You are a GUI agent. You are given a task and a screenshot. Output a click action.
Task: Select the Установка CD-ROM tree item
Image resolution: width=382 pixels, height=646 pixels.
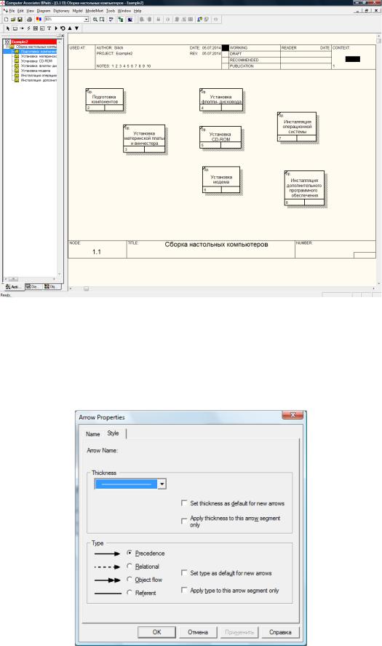pos(36,61)
